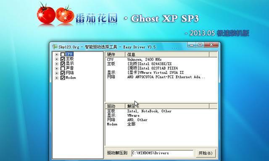Select the 网络 tree item label
269x161 pixels.
(x=70, y=73)
